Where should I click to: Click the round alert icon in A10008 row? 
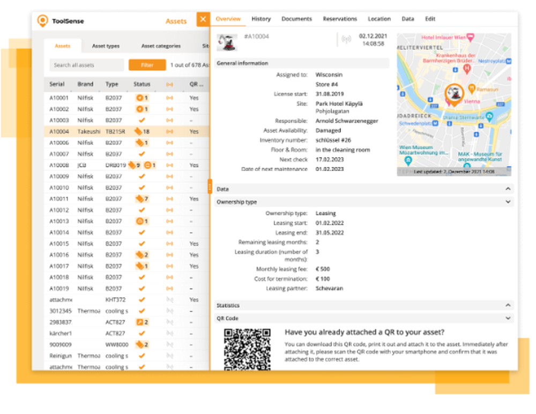[147, 165]
